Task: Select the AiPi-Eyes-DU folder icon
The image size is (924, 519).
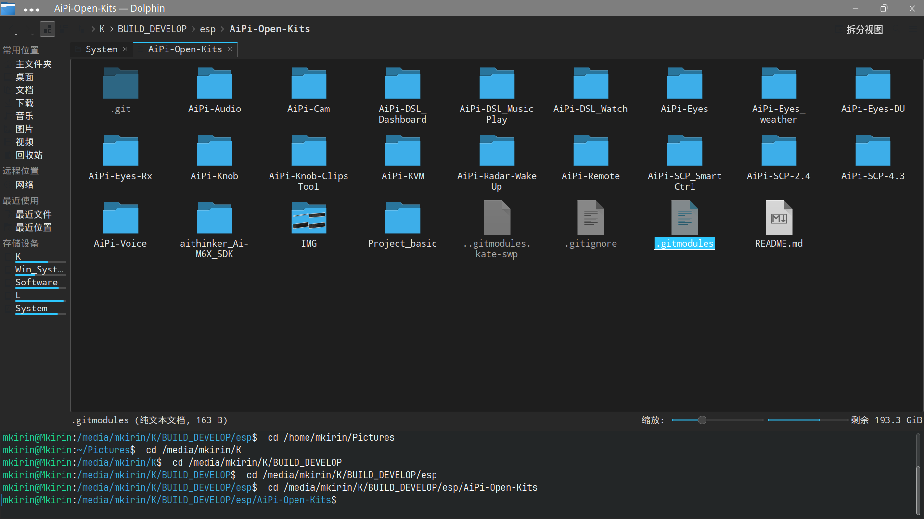Action: 873,83
